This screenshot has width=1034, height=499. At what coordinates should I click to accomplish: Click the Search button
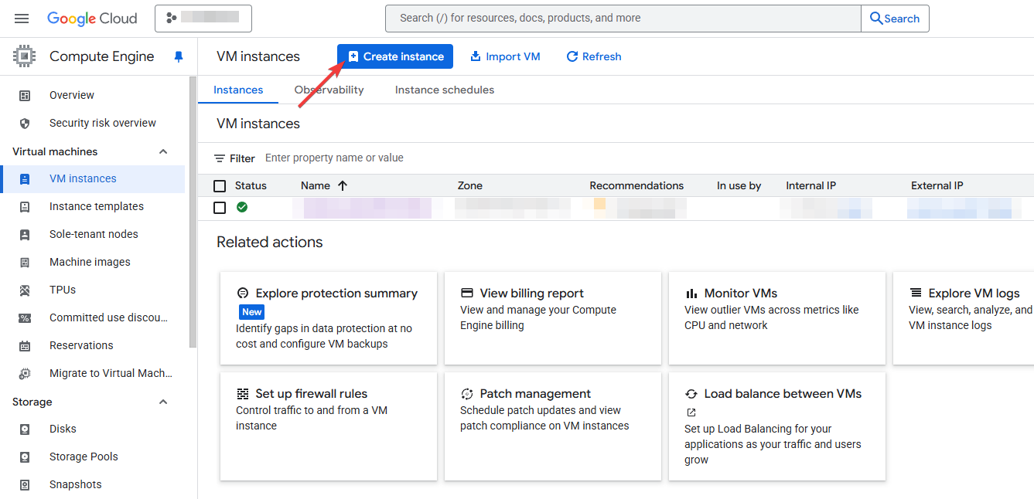895,19
